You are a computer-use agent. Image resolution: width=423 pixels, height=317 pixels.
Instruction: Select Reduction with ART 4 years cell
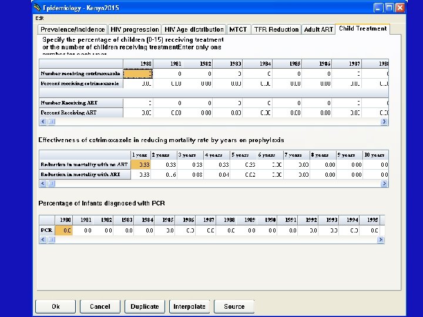217,174
